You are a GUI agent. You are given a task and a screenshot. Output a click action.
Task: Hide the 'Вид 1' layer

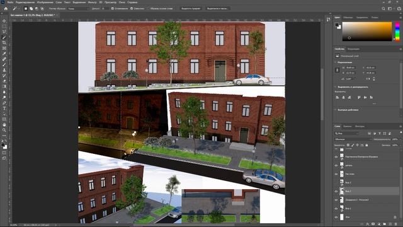tap(336, 209)
